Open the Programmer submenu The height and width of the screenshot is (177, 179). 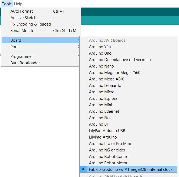point(78,56)
